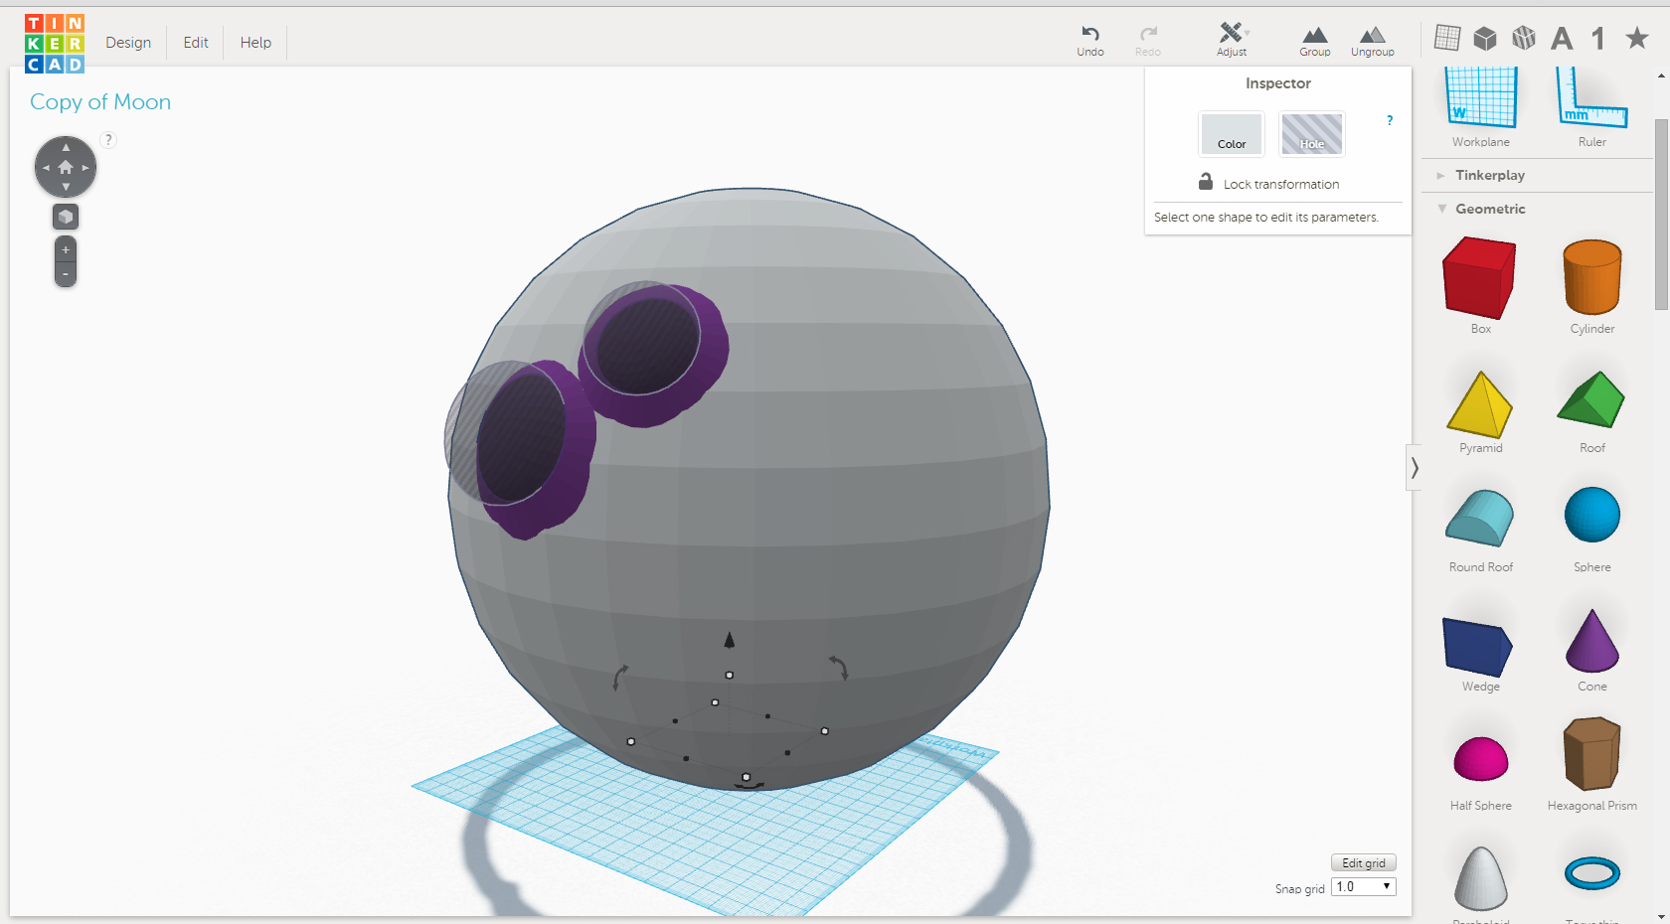Open the Edit menu
The height and width of the screenshot is (924, 1670).
point(196,43)
